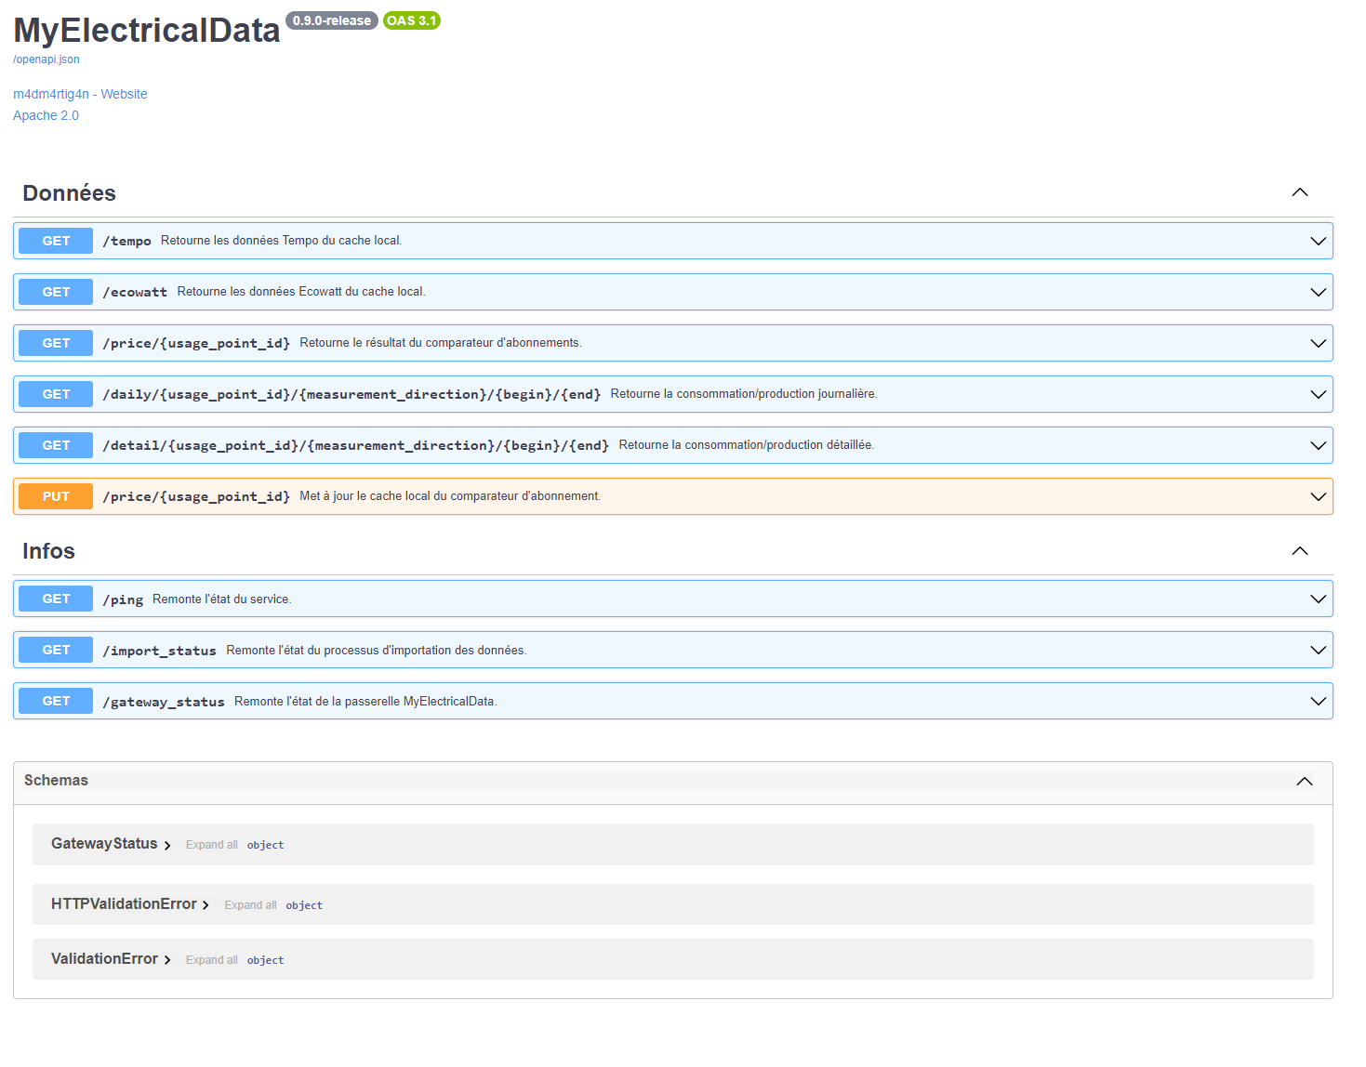Click the PUT method badge
The image size is (1366, 1067).
(56, 496)
